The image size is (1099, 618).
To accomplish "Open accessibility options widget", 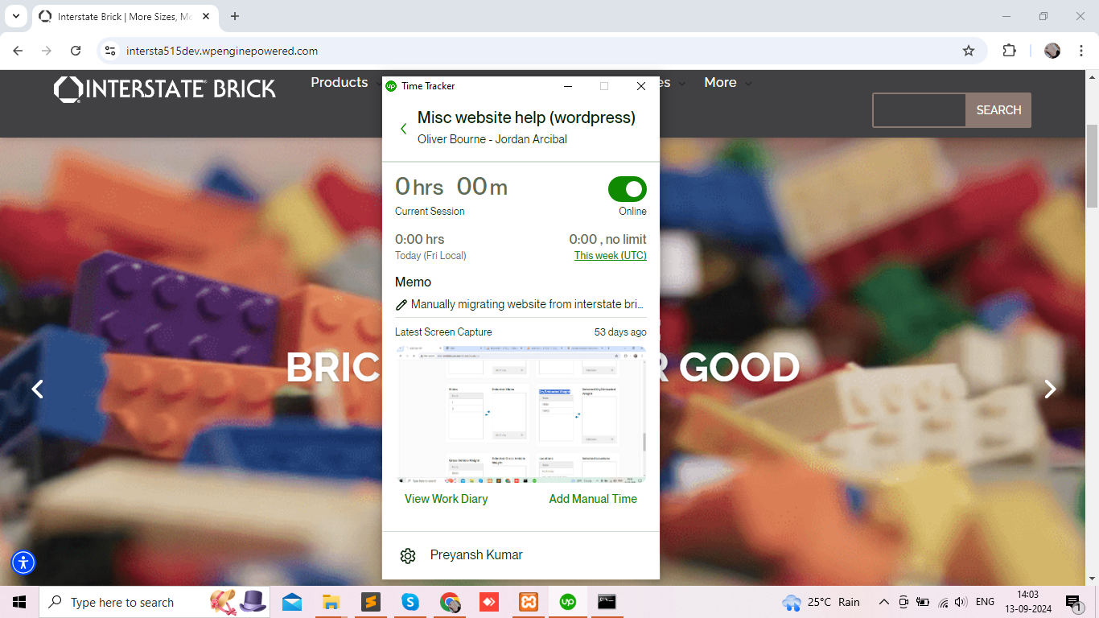I will pos(23,562).
